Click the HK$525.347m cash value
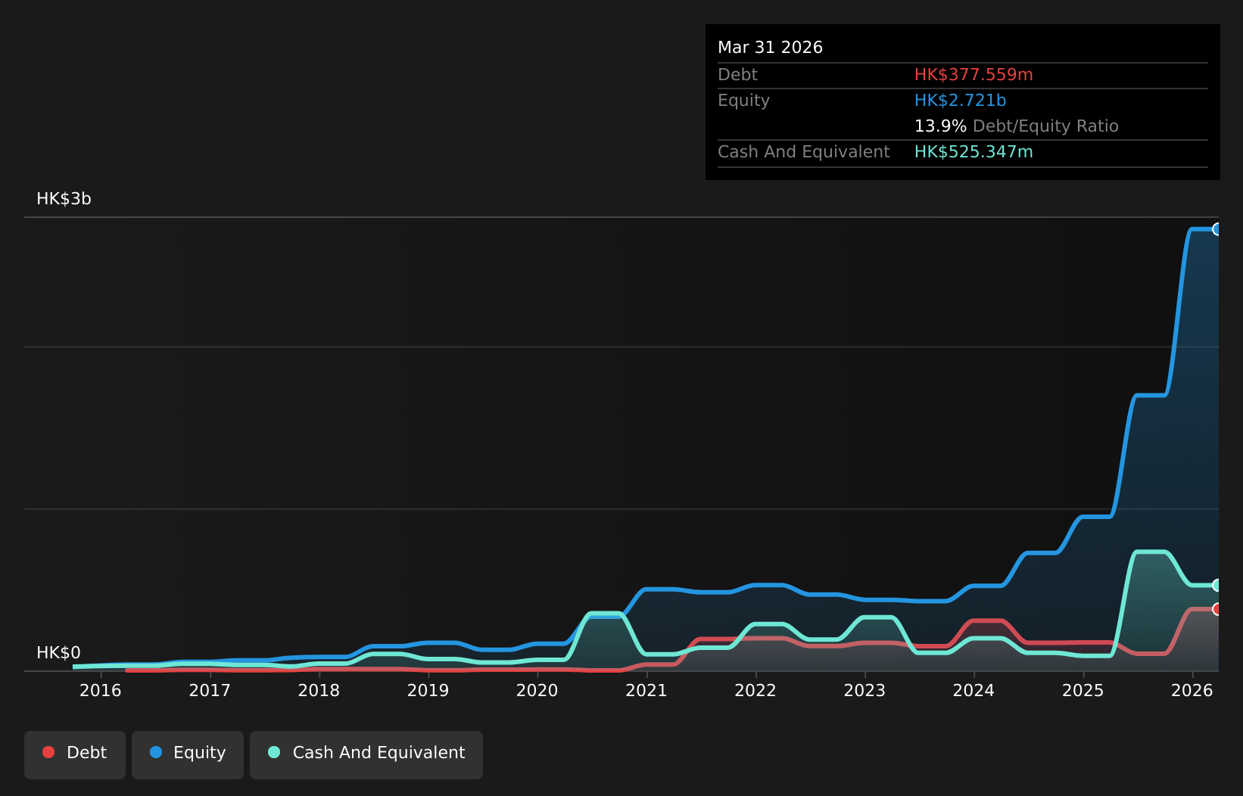This screenshot has height=796, width=1243. click(x=974, y=152)
